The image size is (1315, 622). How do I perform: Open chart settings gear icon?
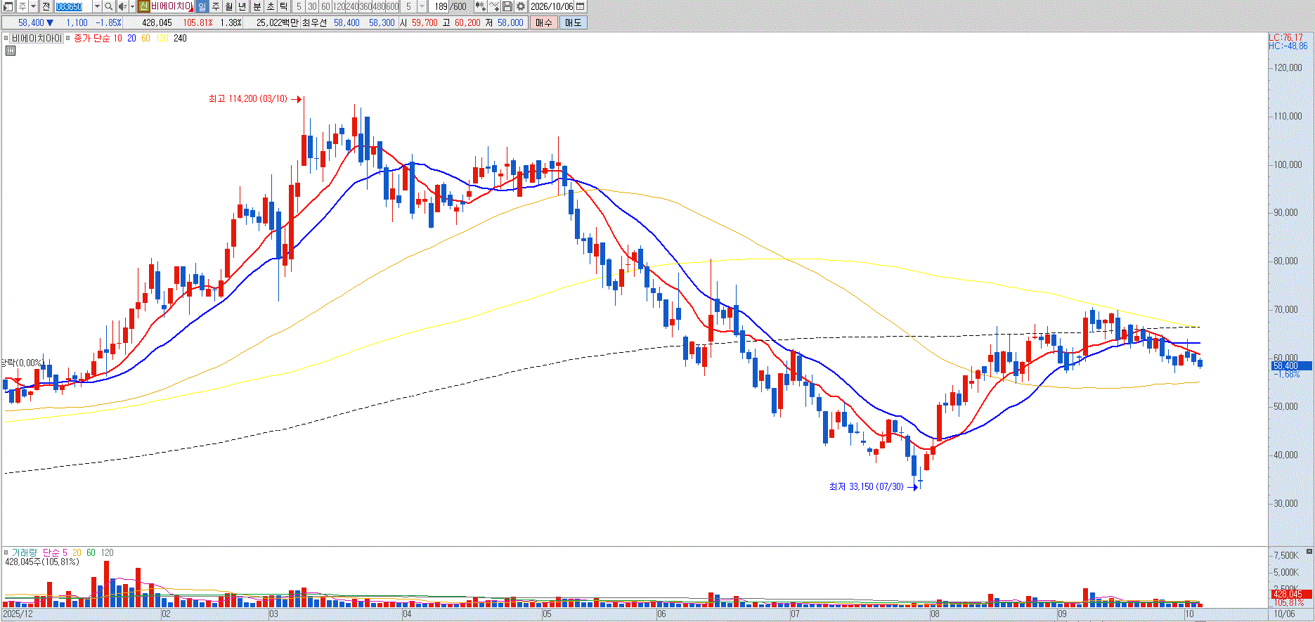point(521,6)
